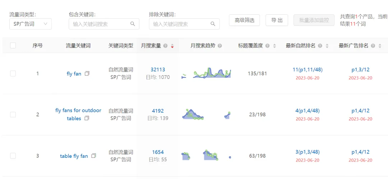Select checkbox for row 3 table fly fan
Screen dimensions: 388x179
[13, 156]
